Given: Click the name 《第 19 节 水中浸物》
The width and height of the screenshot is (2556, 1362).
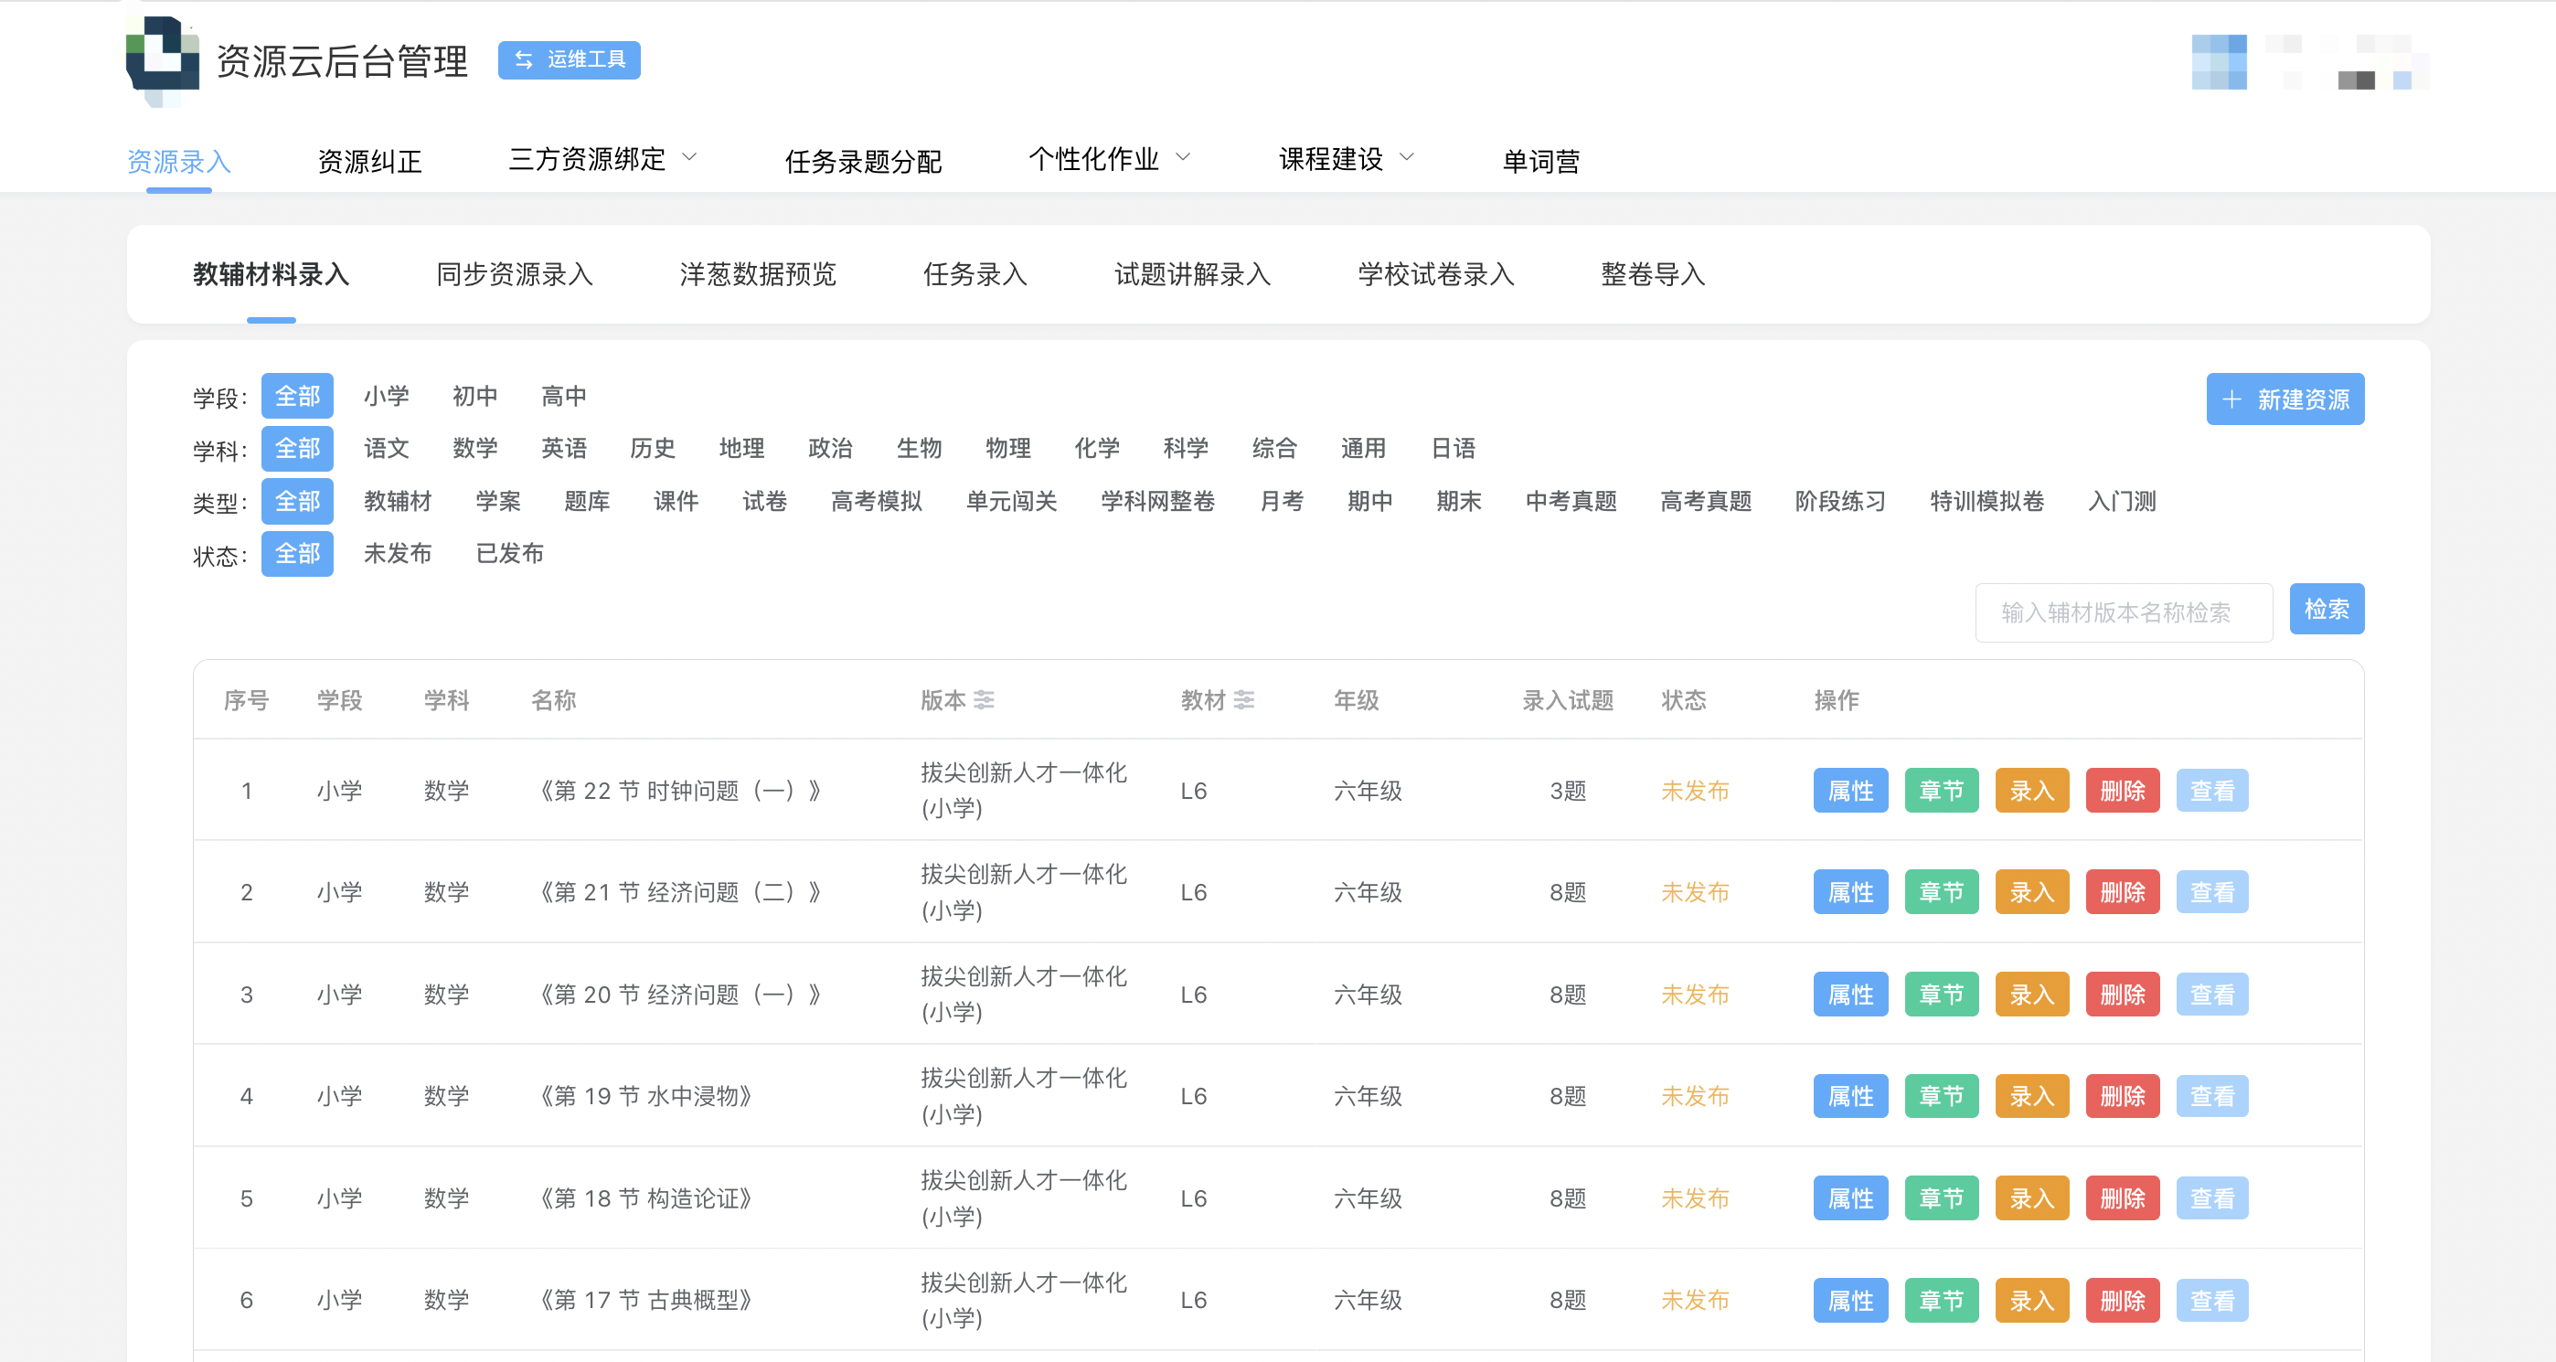Looking at the screenshot, I should (x=645, y=1096).
